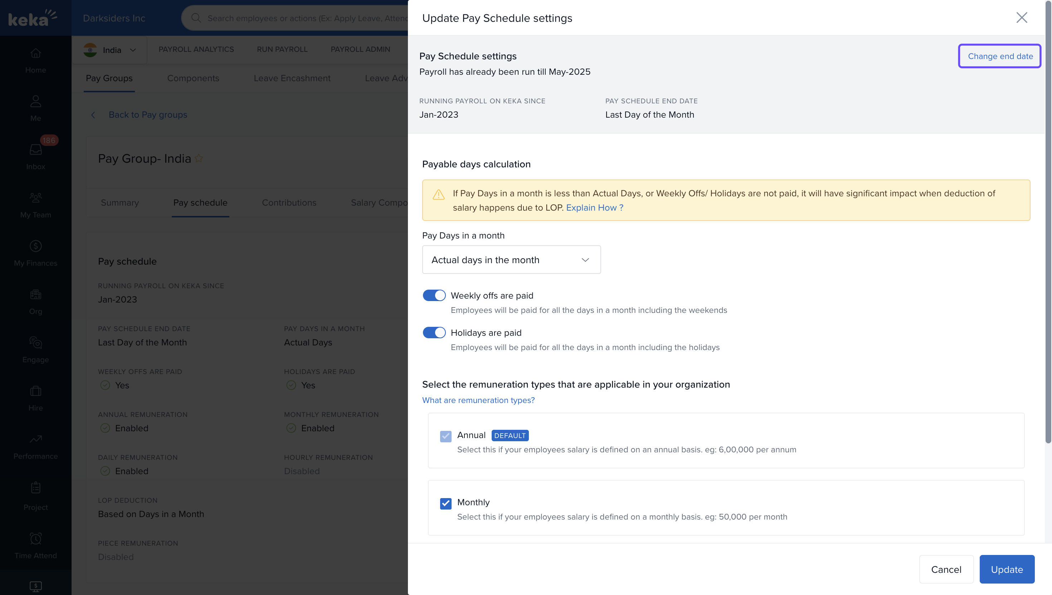The width and height of the screenshot is (1052, 595).
Task: Toggle Weekly offs are paid switch
Action: [434, 295]
